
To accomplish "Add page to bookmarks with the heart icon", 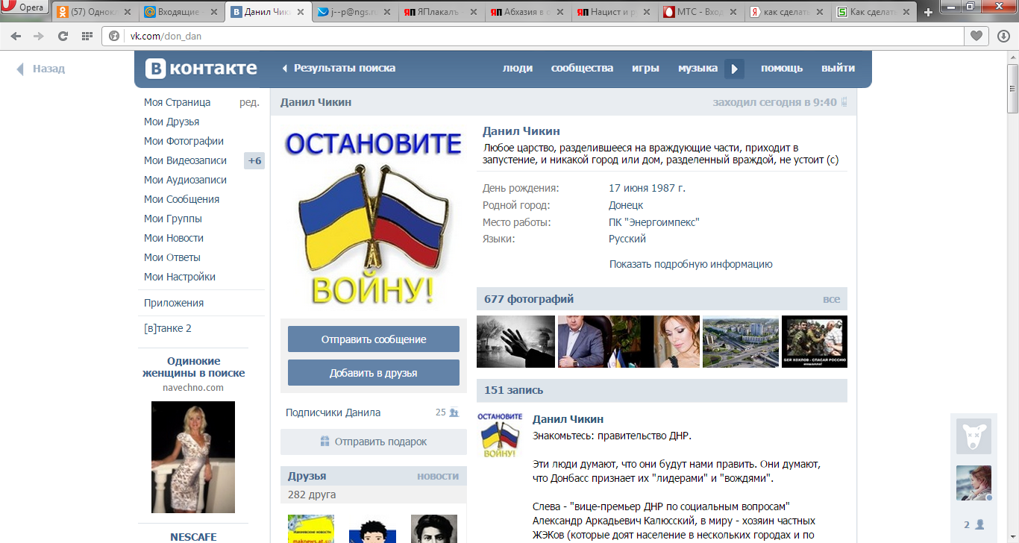I will [x=976, y=36].
